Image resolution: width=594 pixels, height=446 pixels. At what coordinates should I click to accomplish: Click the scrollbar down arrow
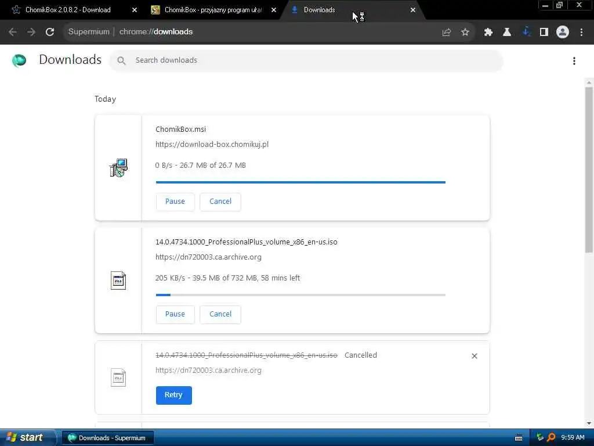tap(589, 423)
